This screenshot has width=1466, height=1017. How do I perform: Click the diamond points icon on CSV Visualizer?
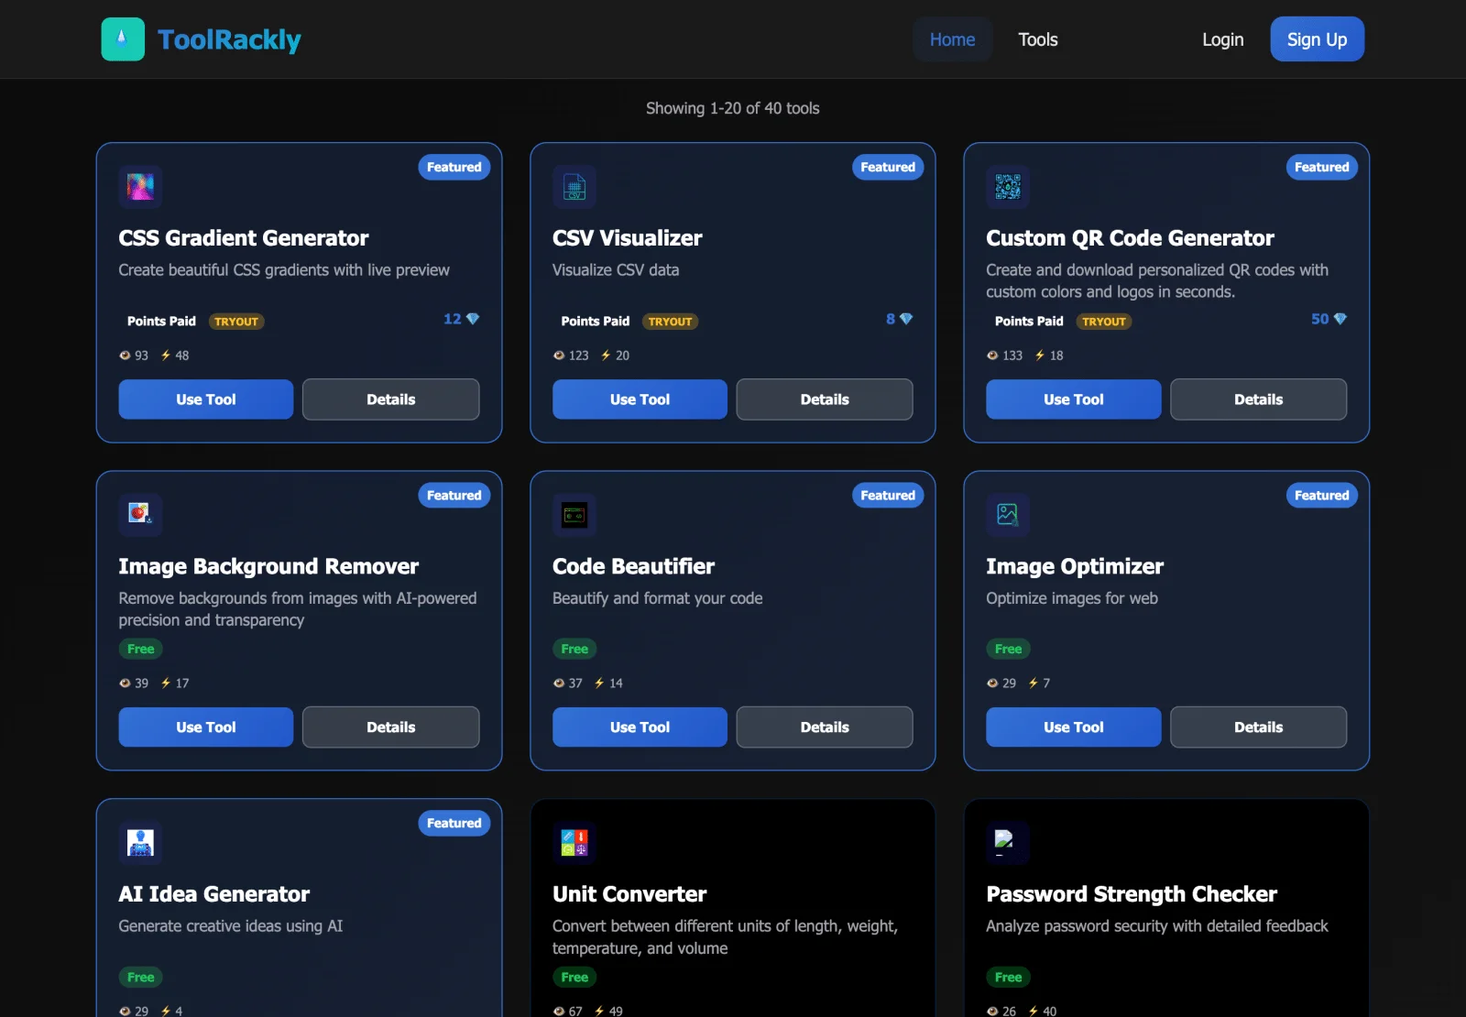tap(906, 319)
